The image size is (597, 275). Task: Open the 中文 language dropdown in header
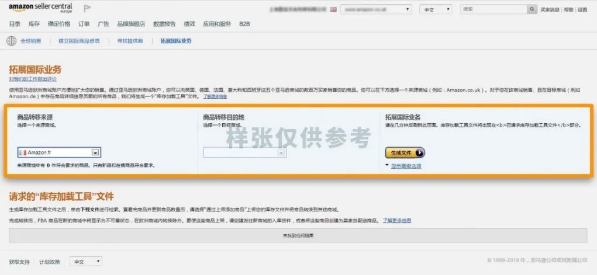(x=436, y=9)
